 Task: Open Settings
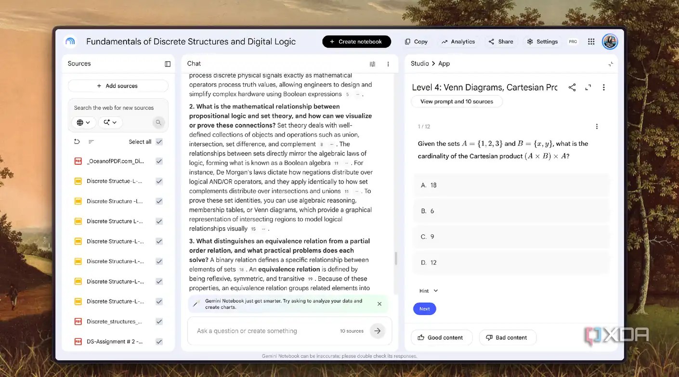[x=542, y=42]
